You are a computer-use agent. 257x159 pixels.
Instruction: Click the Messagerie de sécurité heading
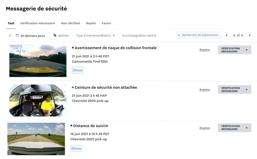(x=36, y=9)
